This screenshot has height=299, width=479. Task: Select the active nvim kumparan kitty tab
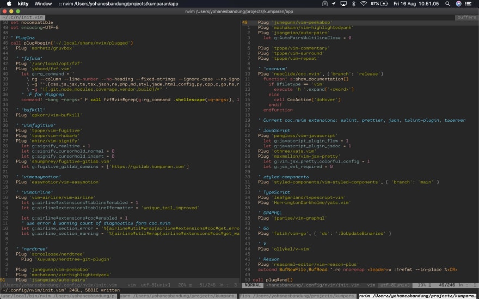419,296
